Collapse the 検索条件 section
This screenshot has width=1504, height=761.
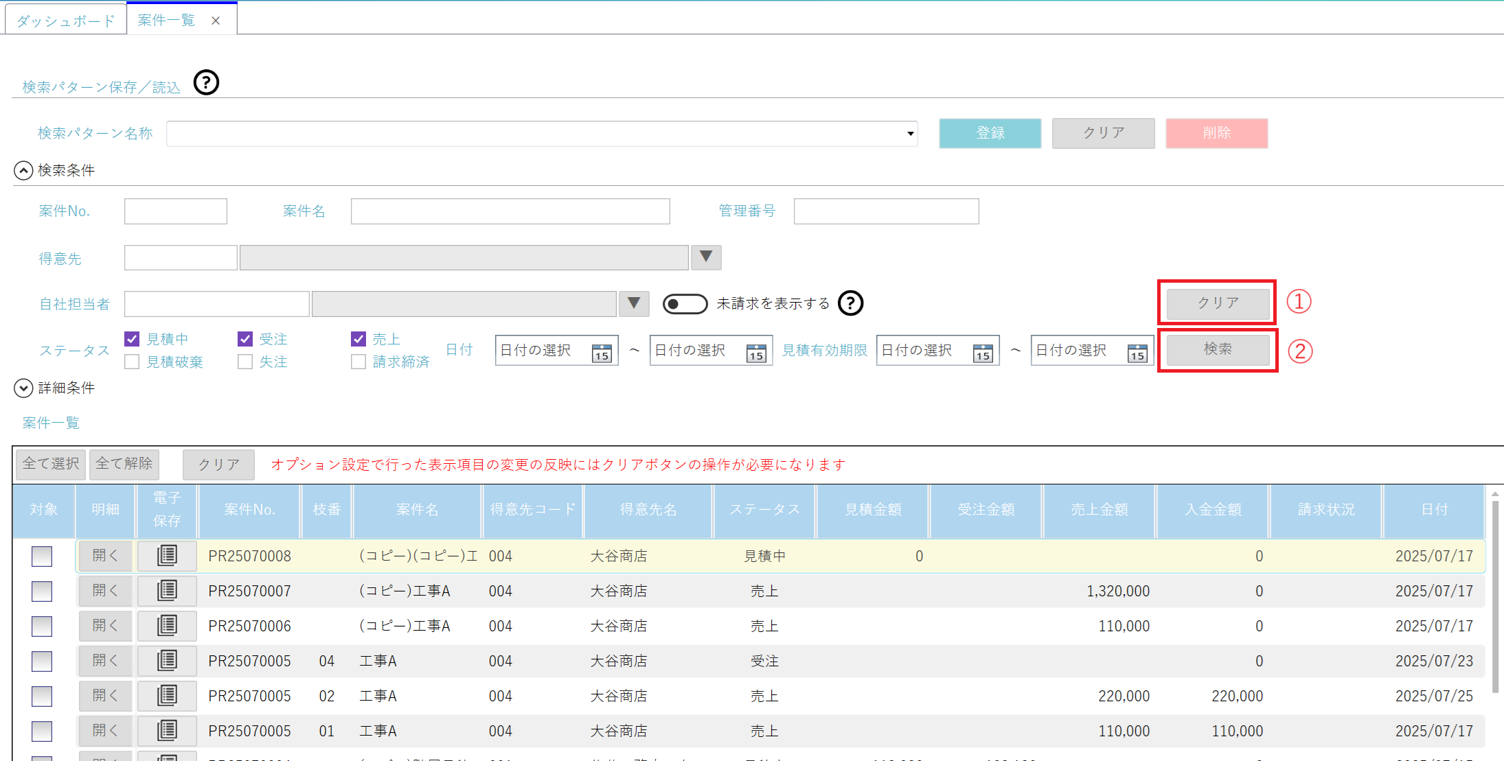23,170
